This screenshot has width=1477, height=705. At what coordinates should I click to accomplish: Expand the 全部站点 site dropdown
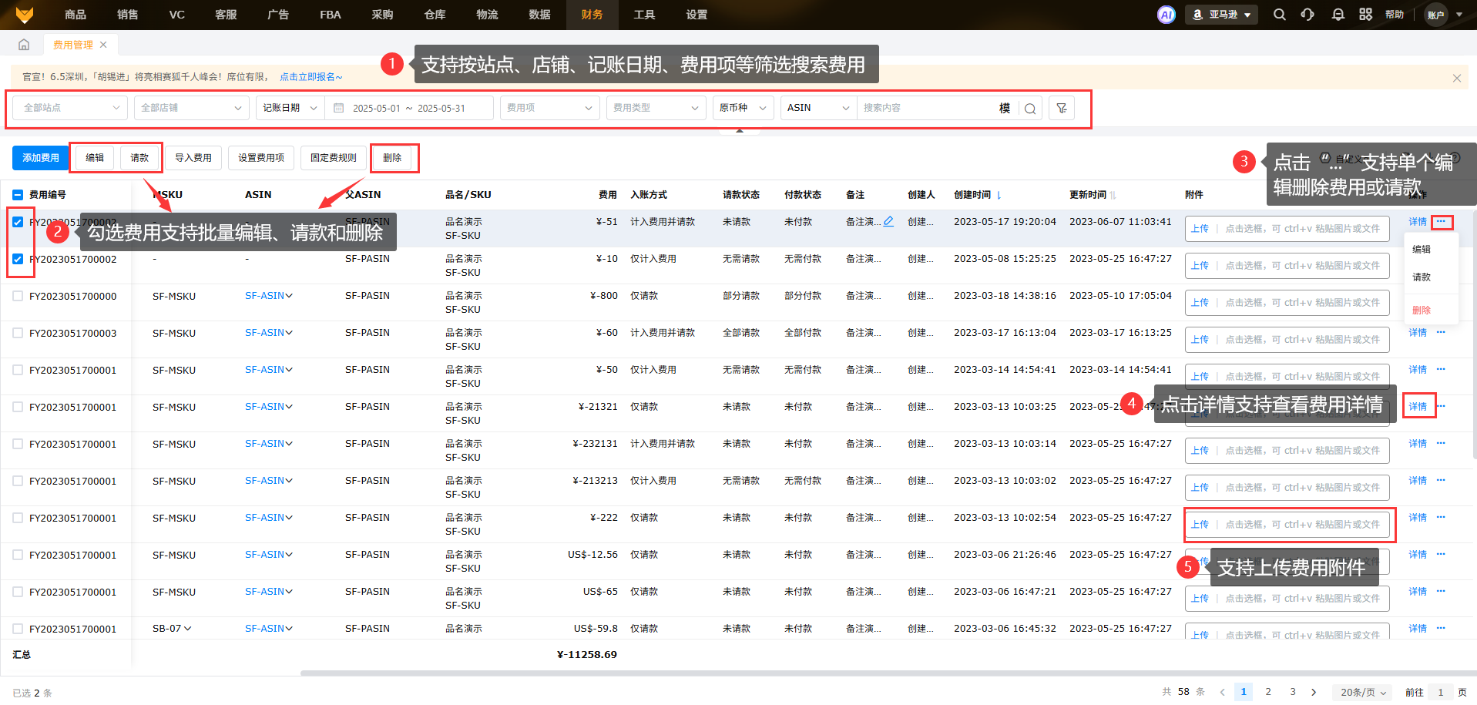click(71, 108)
